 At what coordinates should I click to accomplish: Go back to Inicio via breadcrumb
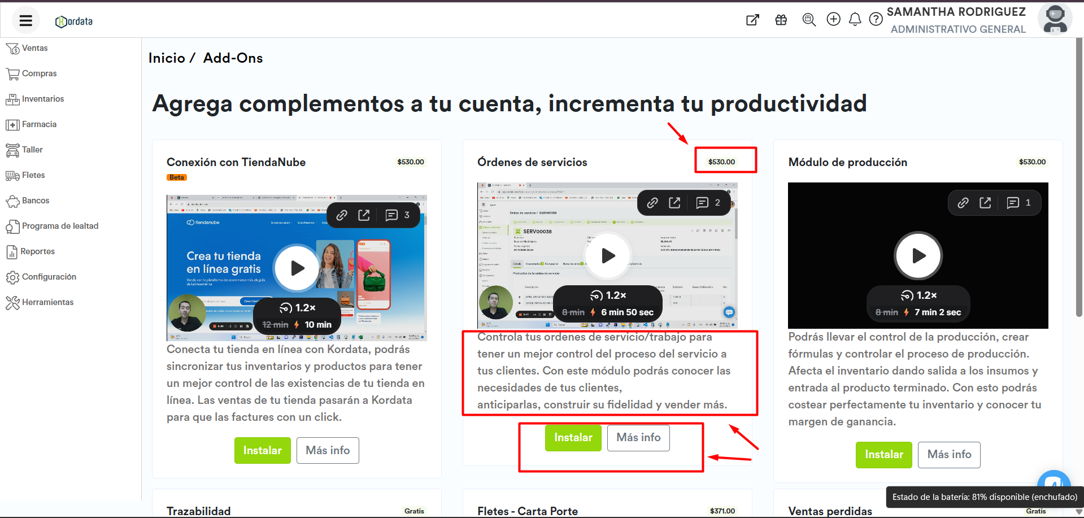pos(167,58)
